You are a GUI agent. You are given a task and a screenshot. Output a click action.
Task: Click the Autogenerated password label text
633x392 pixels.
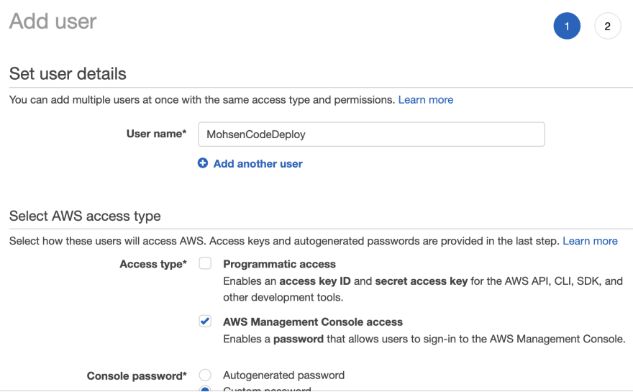tap(284, 375)
